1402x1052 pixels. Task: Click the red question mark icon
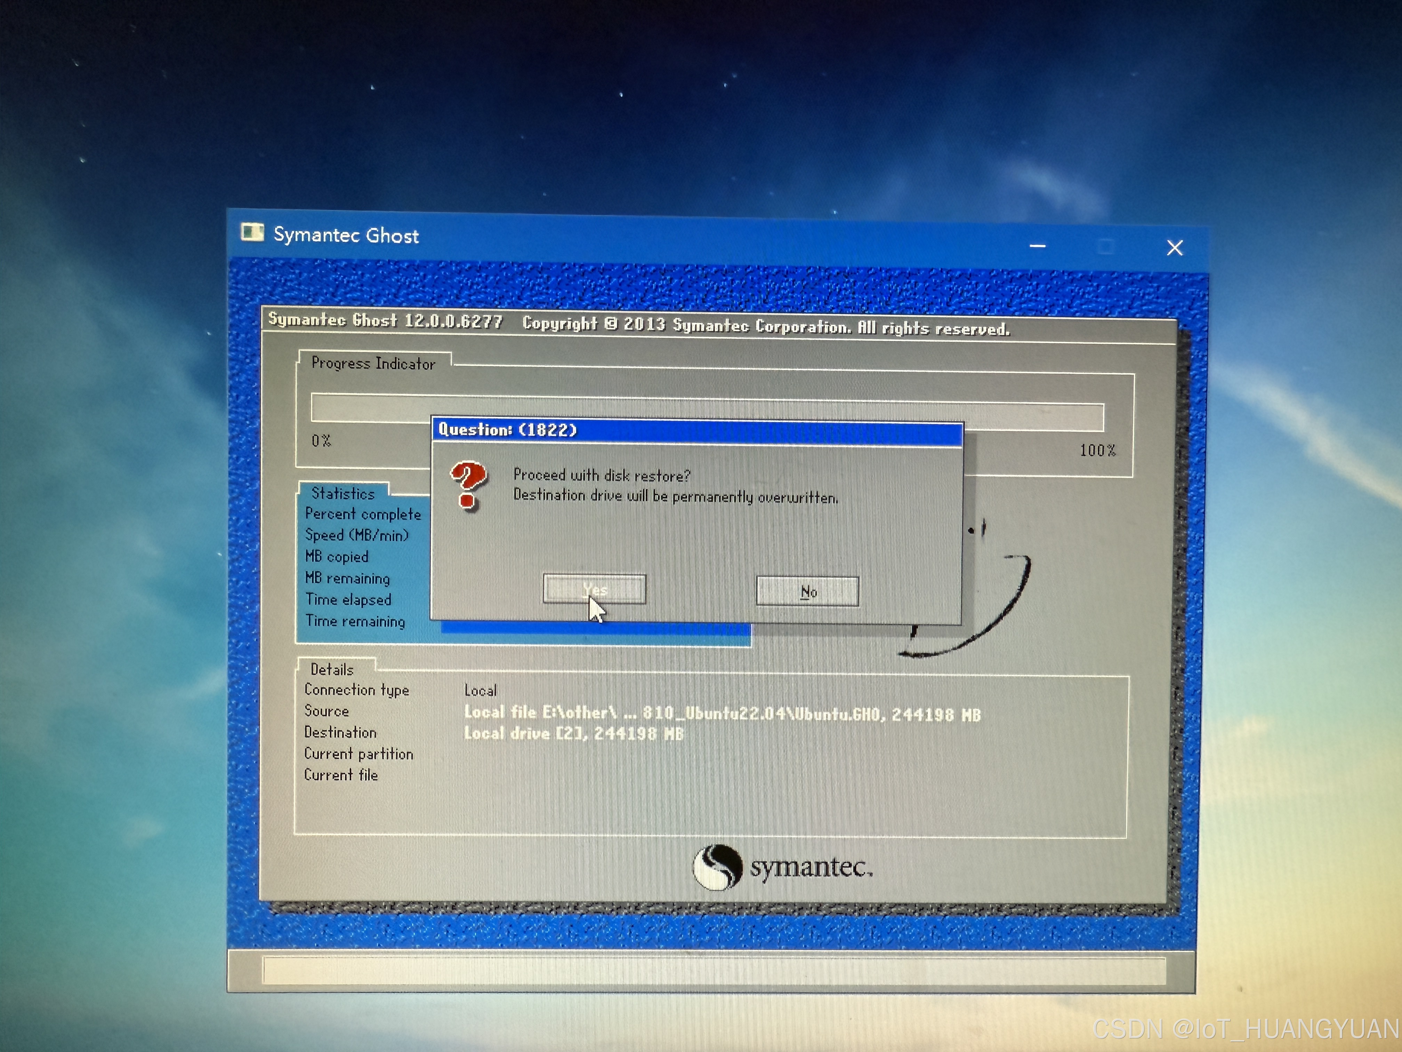tap(468, 486)
